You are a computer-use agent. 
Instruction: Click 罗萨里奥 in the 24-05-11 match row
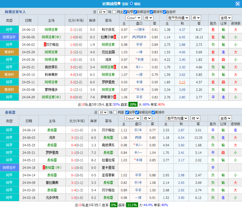coord(108,82)
